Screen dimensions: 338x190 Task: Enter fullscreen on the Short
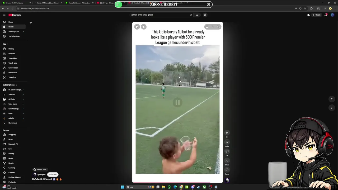tap(218, 27)
